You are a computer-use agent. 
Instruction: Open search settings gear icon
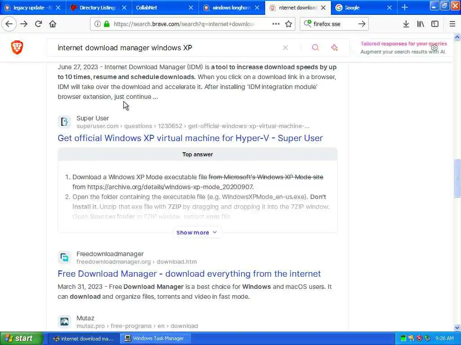click(x=434, y=48)
